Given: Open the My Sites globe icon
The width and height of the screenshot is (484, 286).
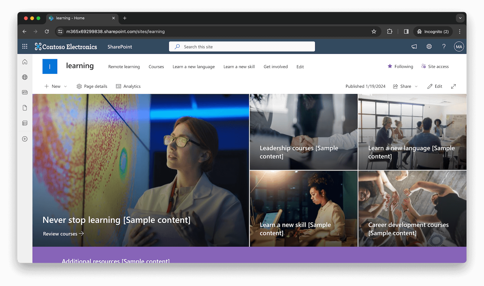Looking at the screenshot, I should 25,77.
